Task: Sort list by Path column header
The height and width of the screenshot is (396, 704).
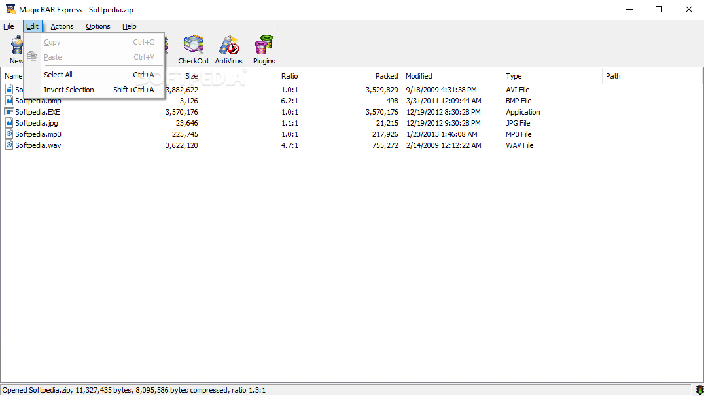Action: [x=613, y=76]
